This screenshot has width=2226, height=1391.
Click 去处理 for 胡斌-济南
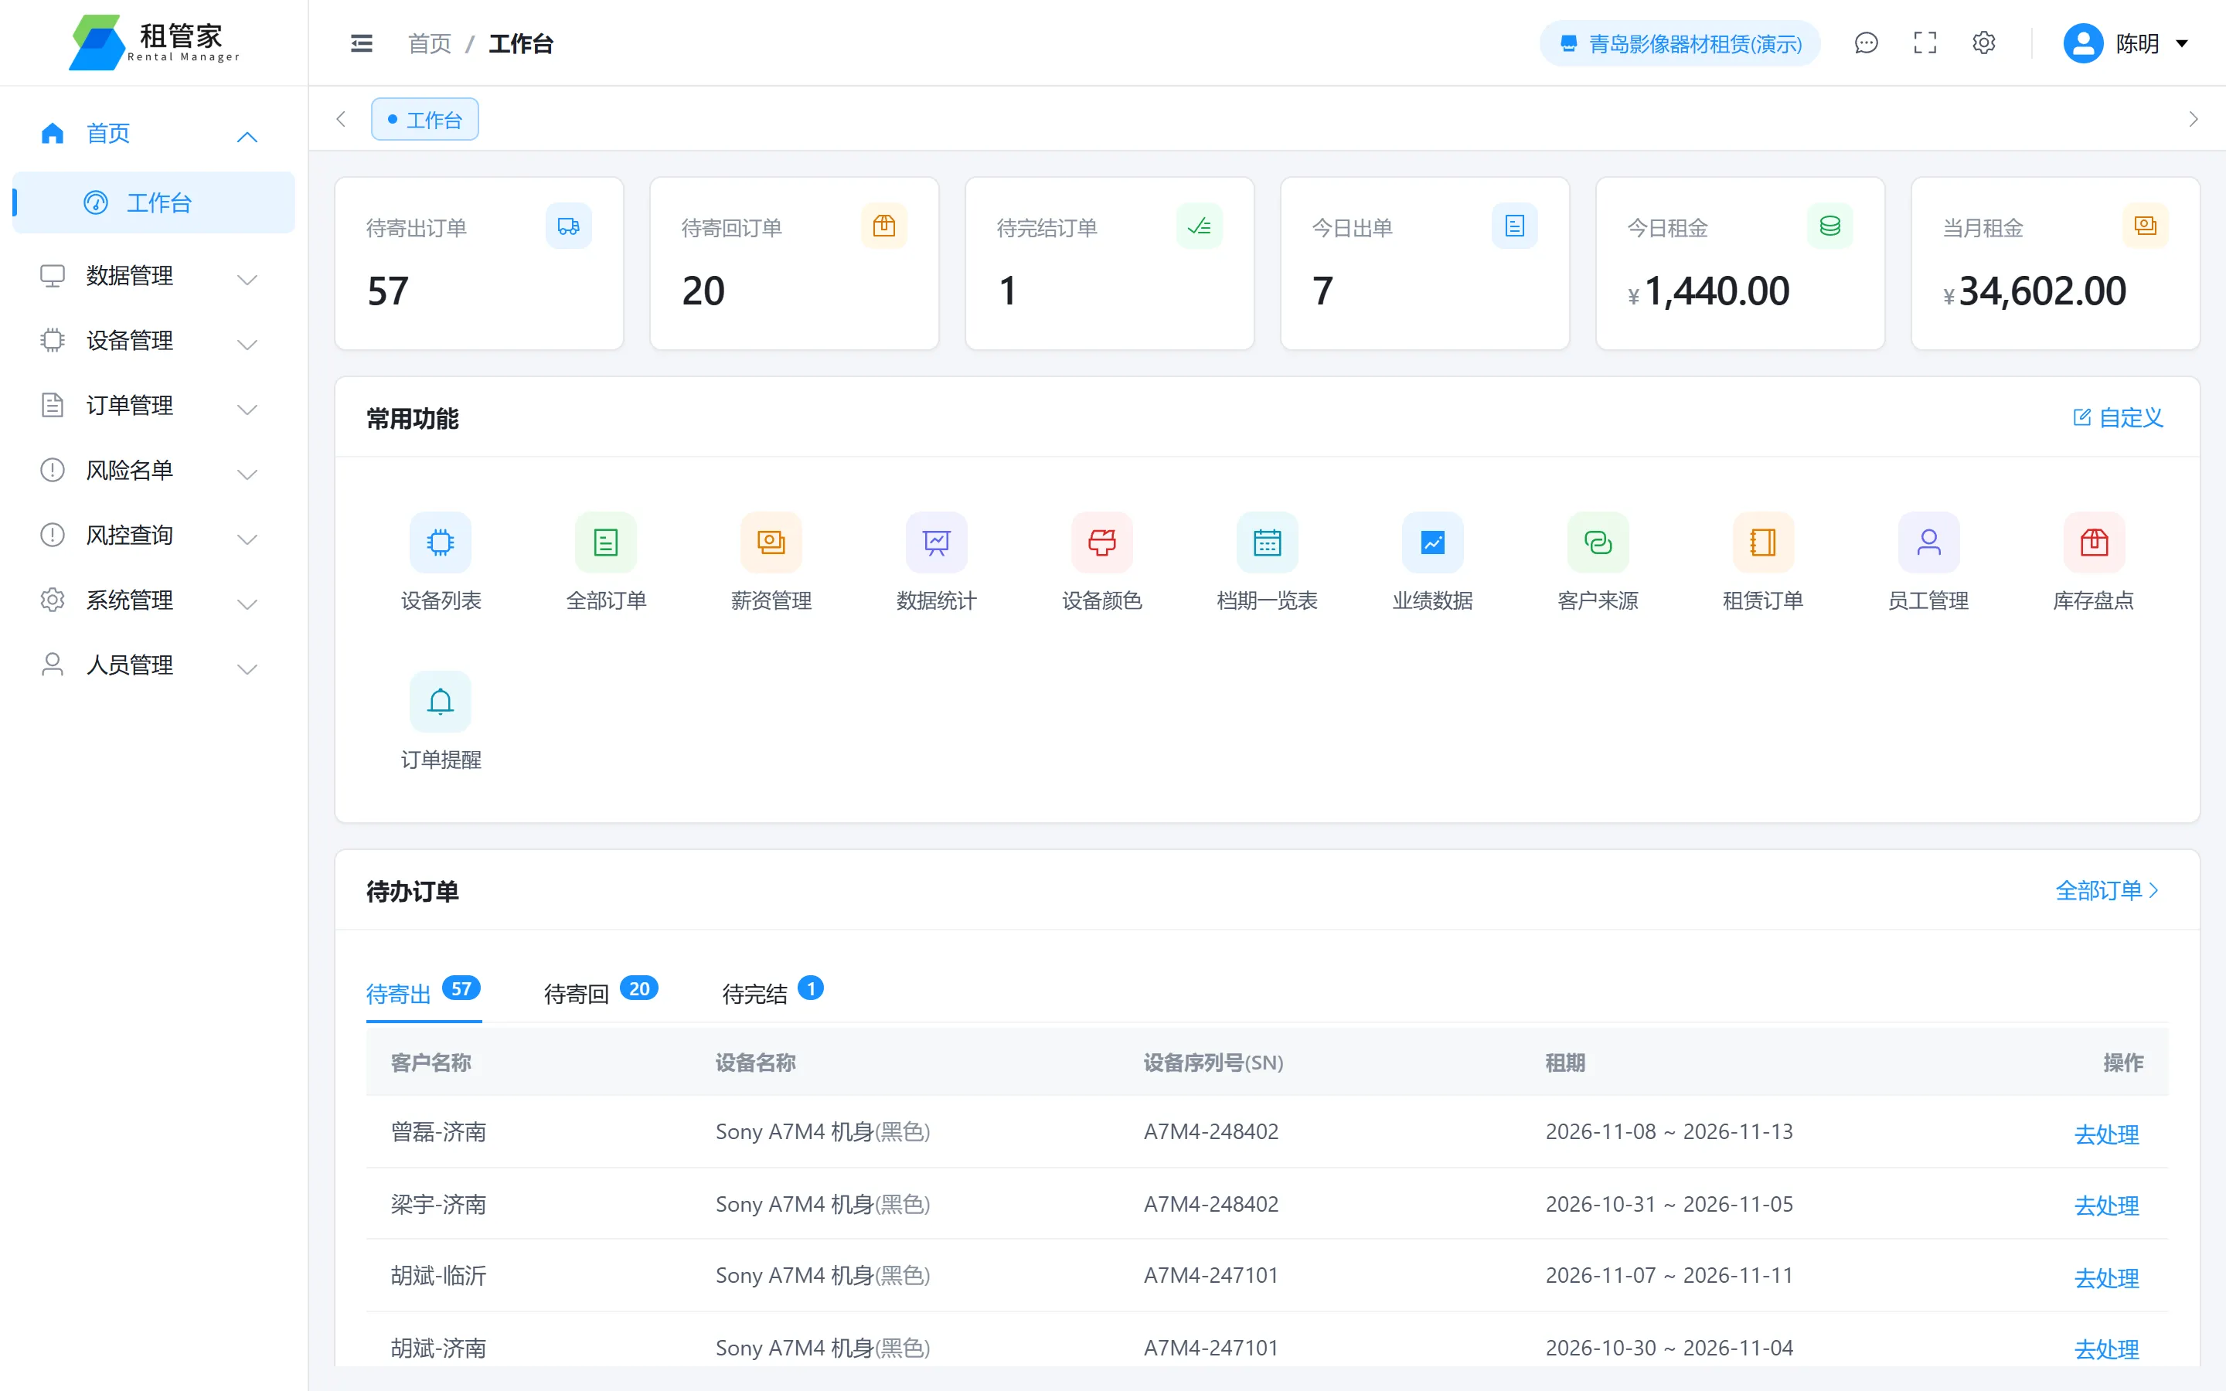(x=2106, y=1348)
